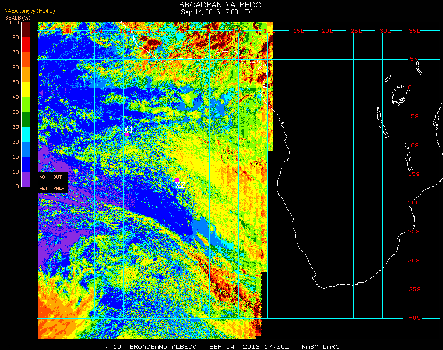The image size is (443, 350).
Task: Click the 30S latitude label
Action: 414,261
